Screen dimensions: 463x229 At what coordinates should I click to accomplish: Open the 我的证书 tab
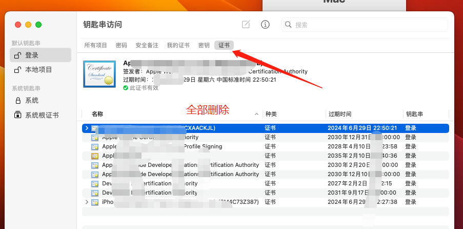pos(178,45)
